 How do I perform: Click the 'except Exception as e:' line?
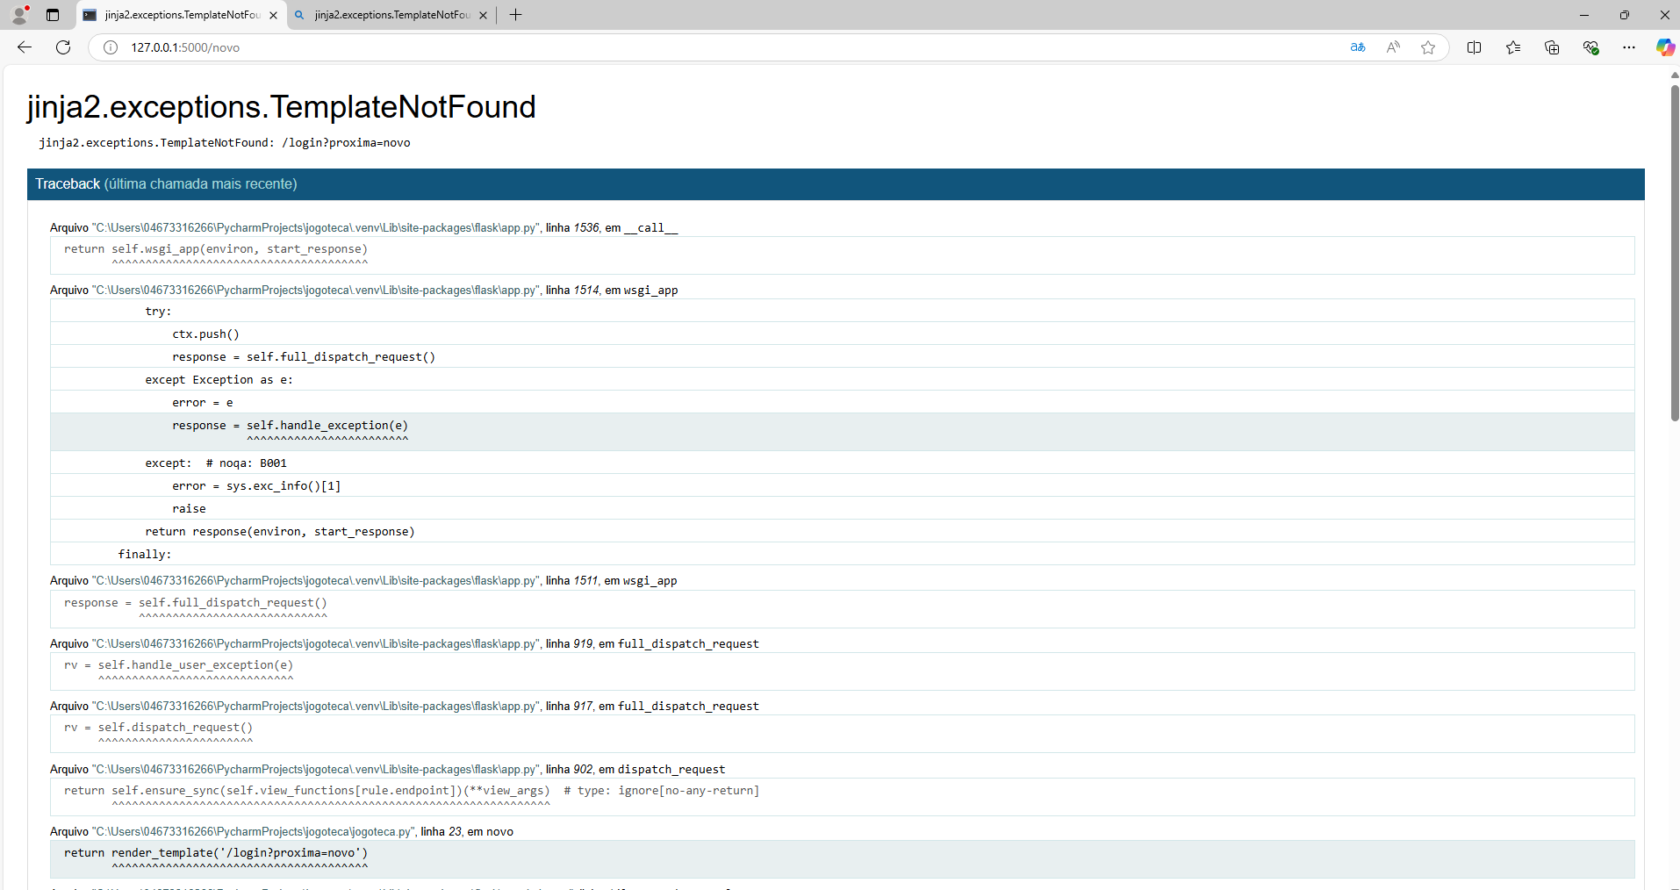[843, 379]
